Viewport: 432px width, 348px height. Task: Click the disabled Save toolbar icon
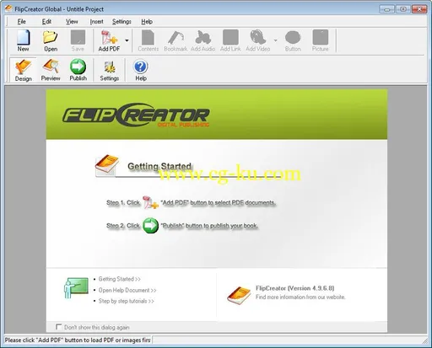click(78, 40)
